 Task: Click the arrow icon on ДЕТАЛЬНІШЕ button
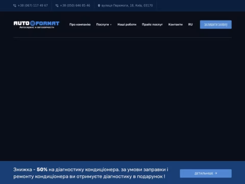pos(216,173)
